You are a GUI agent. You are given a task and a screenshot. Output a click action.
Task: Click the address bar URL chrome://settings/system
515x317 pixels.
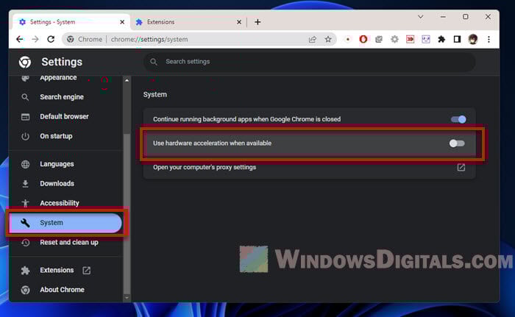click(x=149, y=40)
